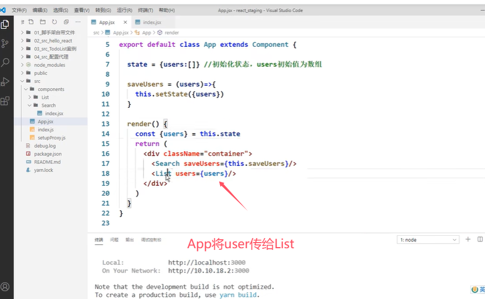Expand the 02_src_hello_react folder

pos(53,41)
